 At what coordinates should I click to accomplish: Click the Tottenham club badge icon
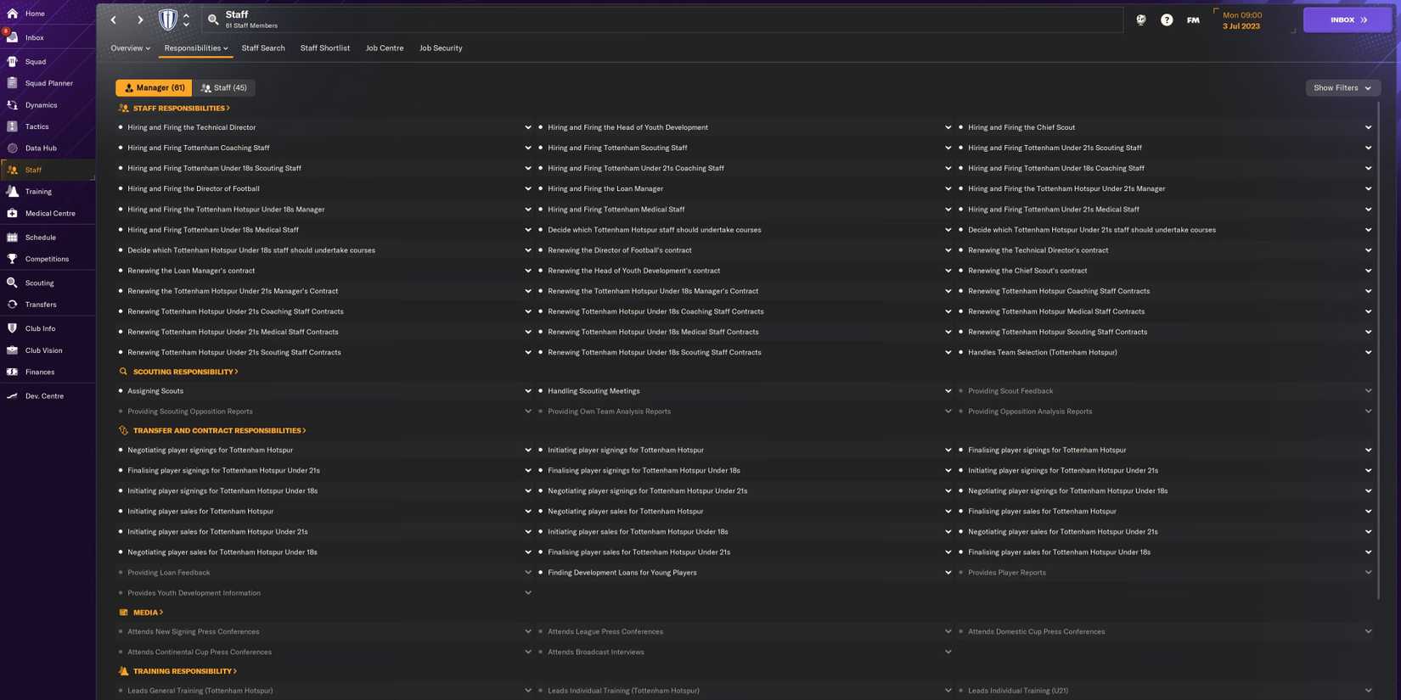coord(168,20)
